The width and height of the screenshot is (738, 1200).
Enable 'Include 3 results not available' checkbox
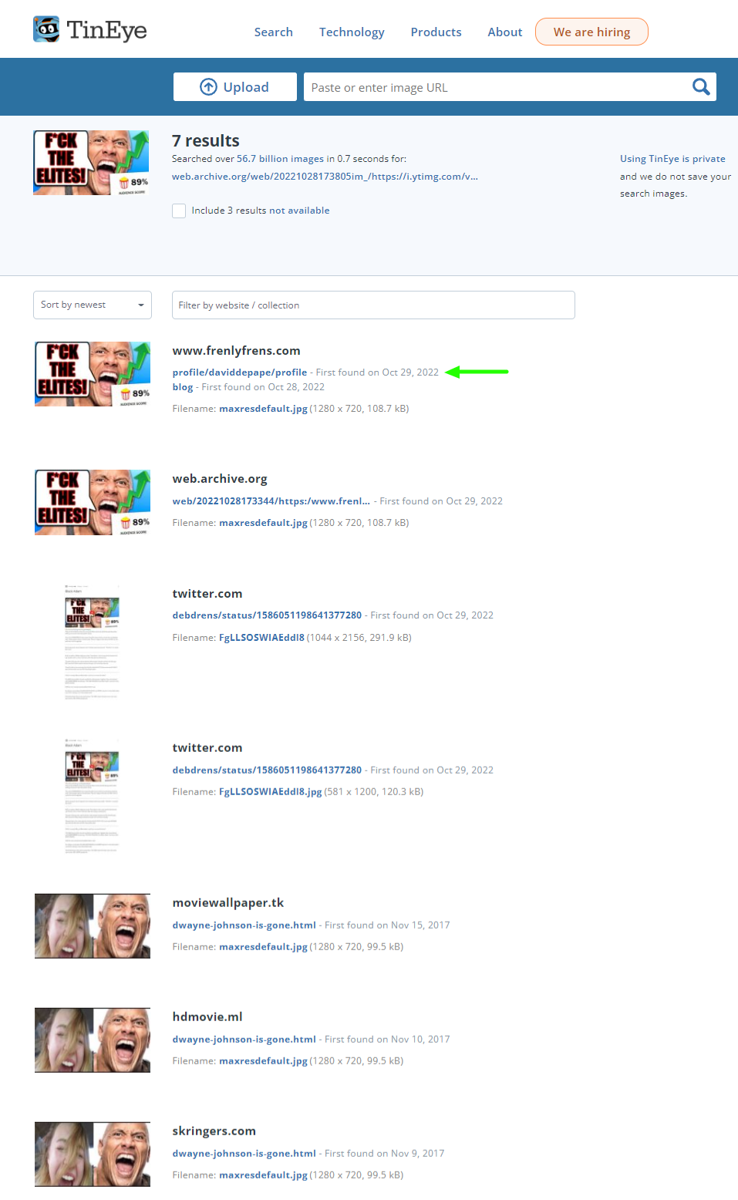pyautogui.click(x=179, y=211)
